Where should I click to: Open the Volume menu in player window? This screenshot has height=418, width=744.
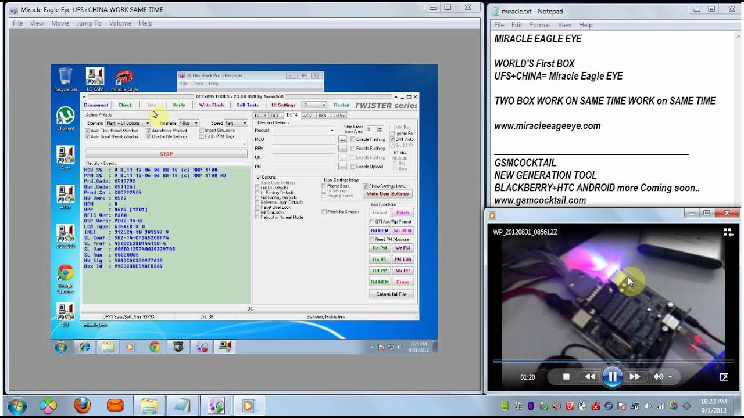pos(120,23)
